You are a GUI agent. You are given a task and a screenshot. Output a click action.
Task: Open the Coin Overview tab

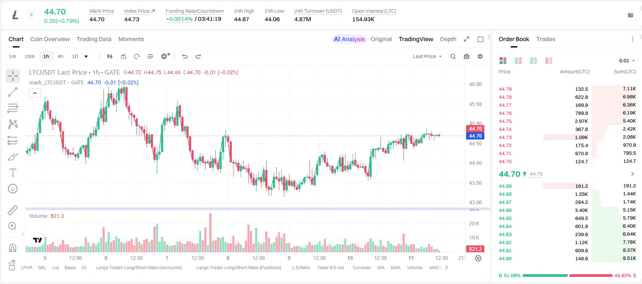[50, 39]
